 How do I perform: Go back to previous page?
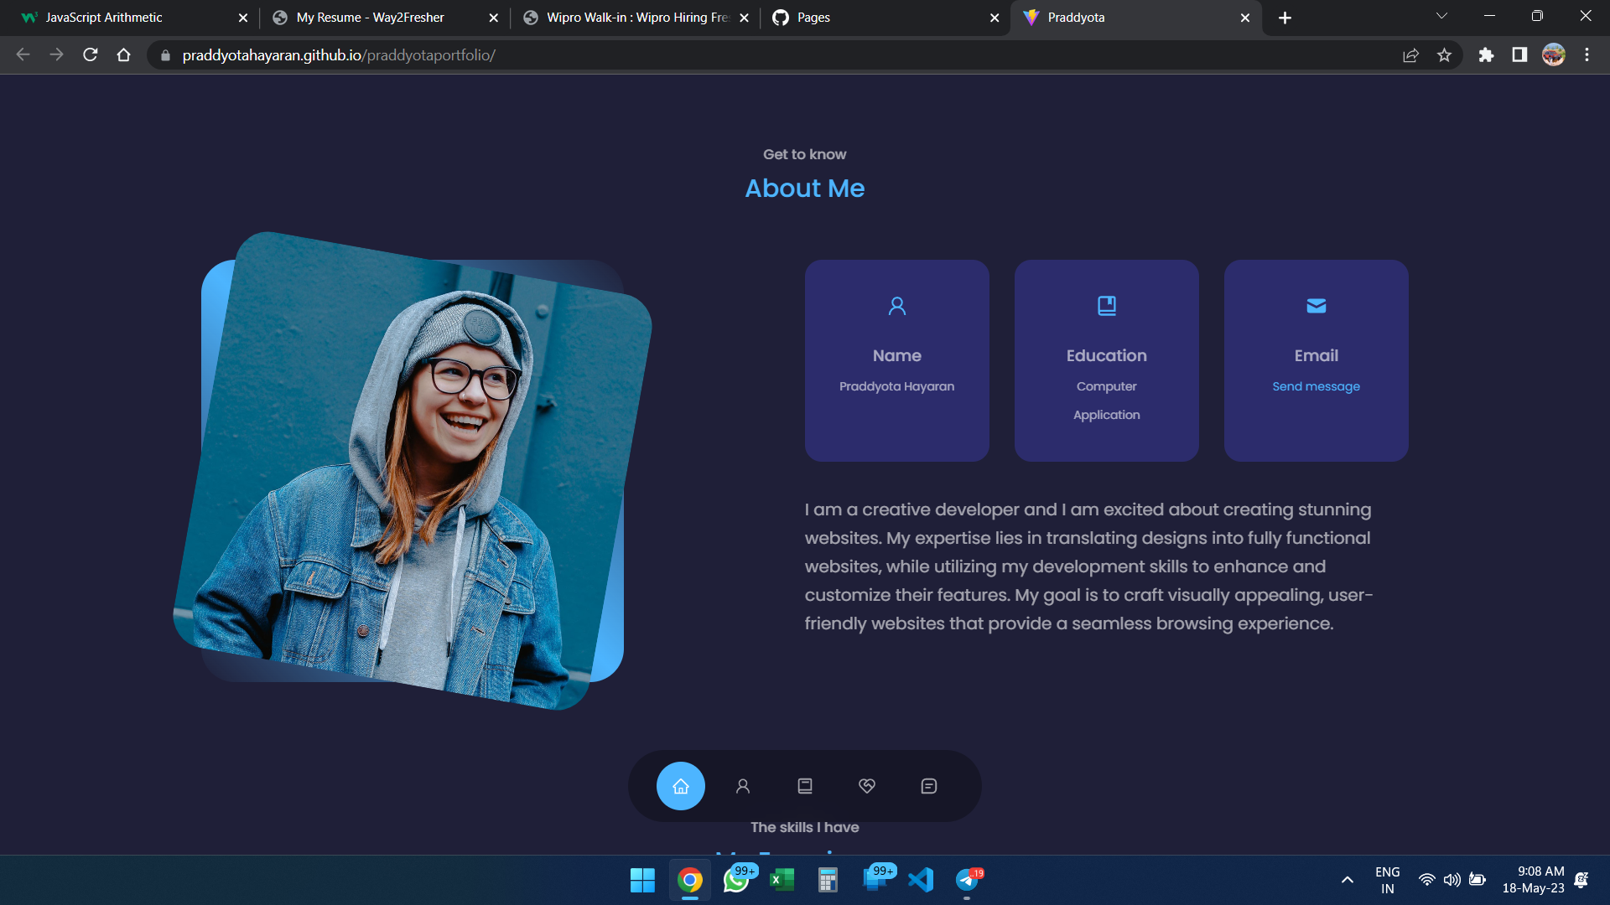point(23,54)
